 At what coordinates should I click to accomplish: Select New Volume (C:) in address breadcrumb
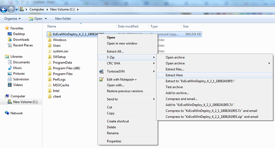pyautogui.click(x=63, y=10)
